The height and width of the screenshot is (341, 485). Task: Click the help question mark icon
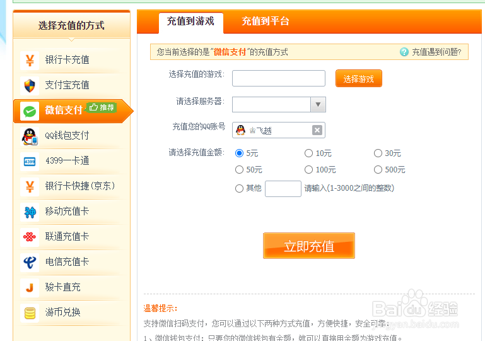(404, 52)
